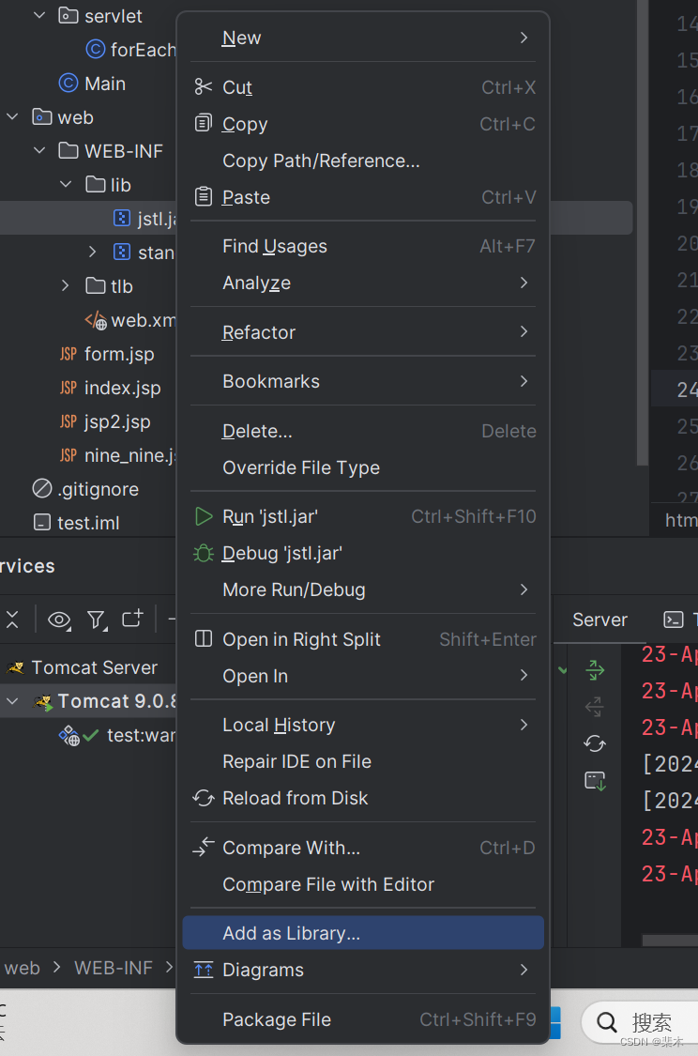Choose Add as Library...
698x1056 pixels.
coord(363,933)
